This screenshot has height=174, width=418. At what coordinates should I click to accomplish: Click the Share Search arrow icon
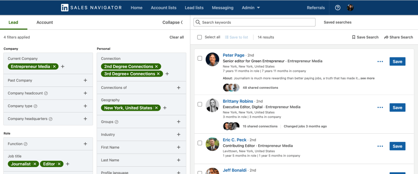click(x=386, y=37)
